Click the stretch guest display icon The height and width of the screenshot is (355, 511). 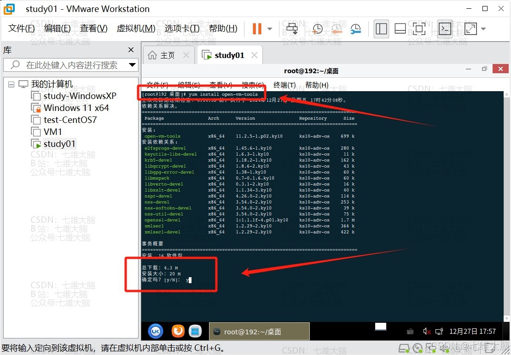(x=470, y=29)
